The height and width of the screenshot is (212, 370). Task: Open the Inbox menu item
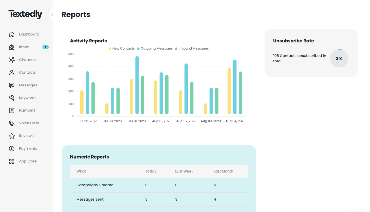pyautogui.click(x=24, y=47)
